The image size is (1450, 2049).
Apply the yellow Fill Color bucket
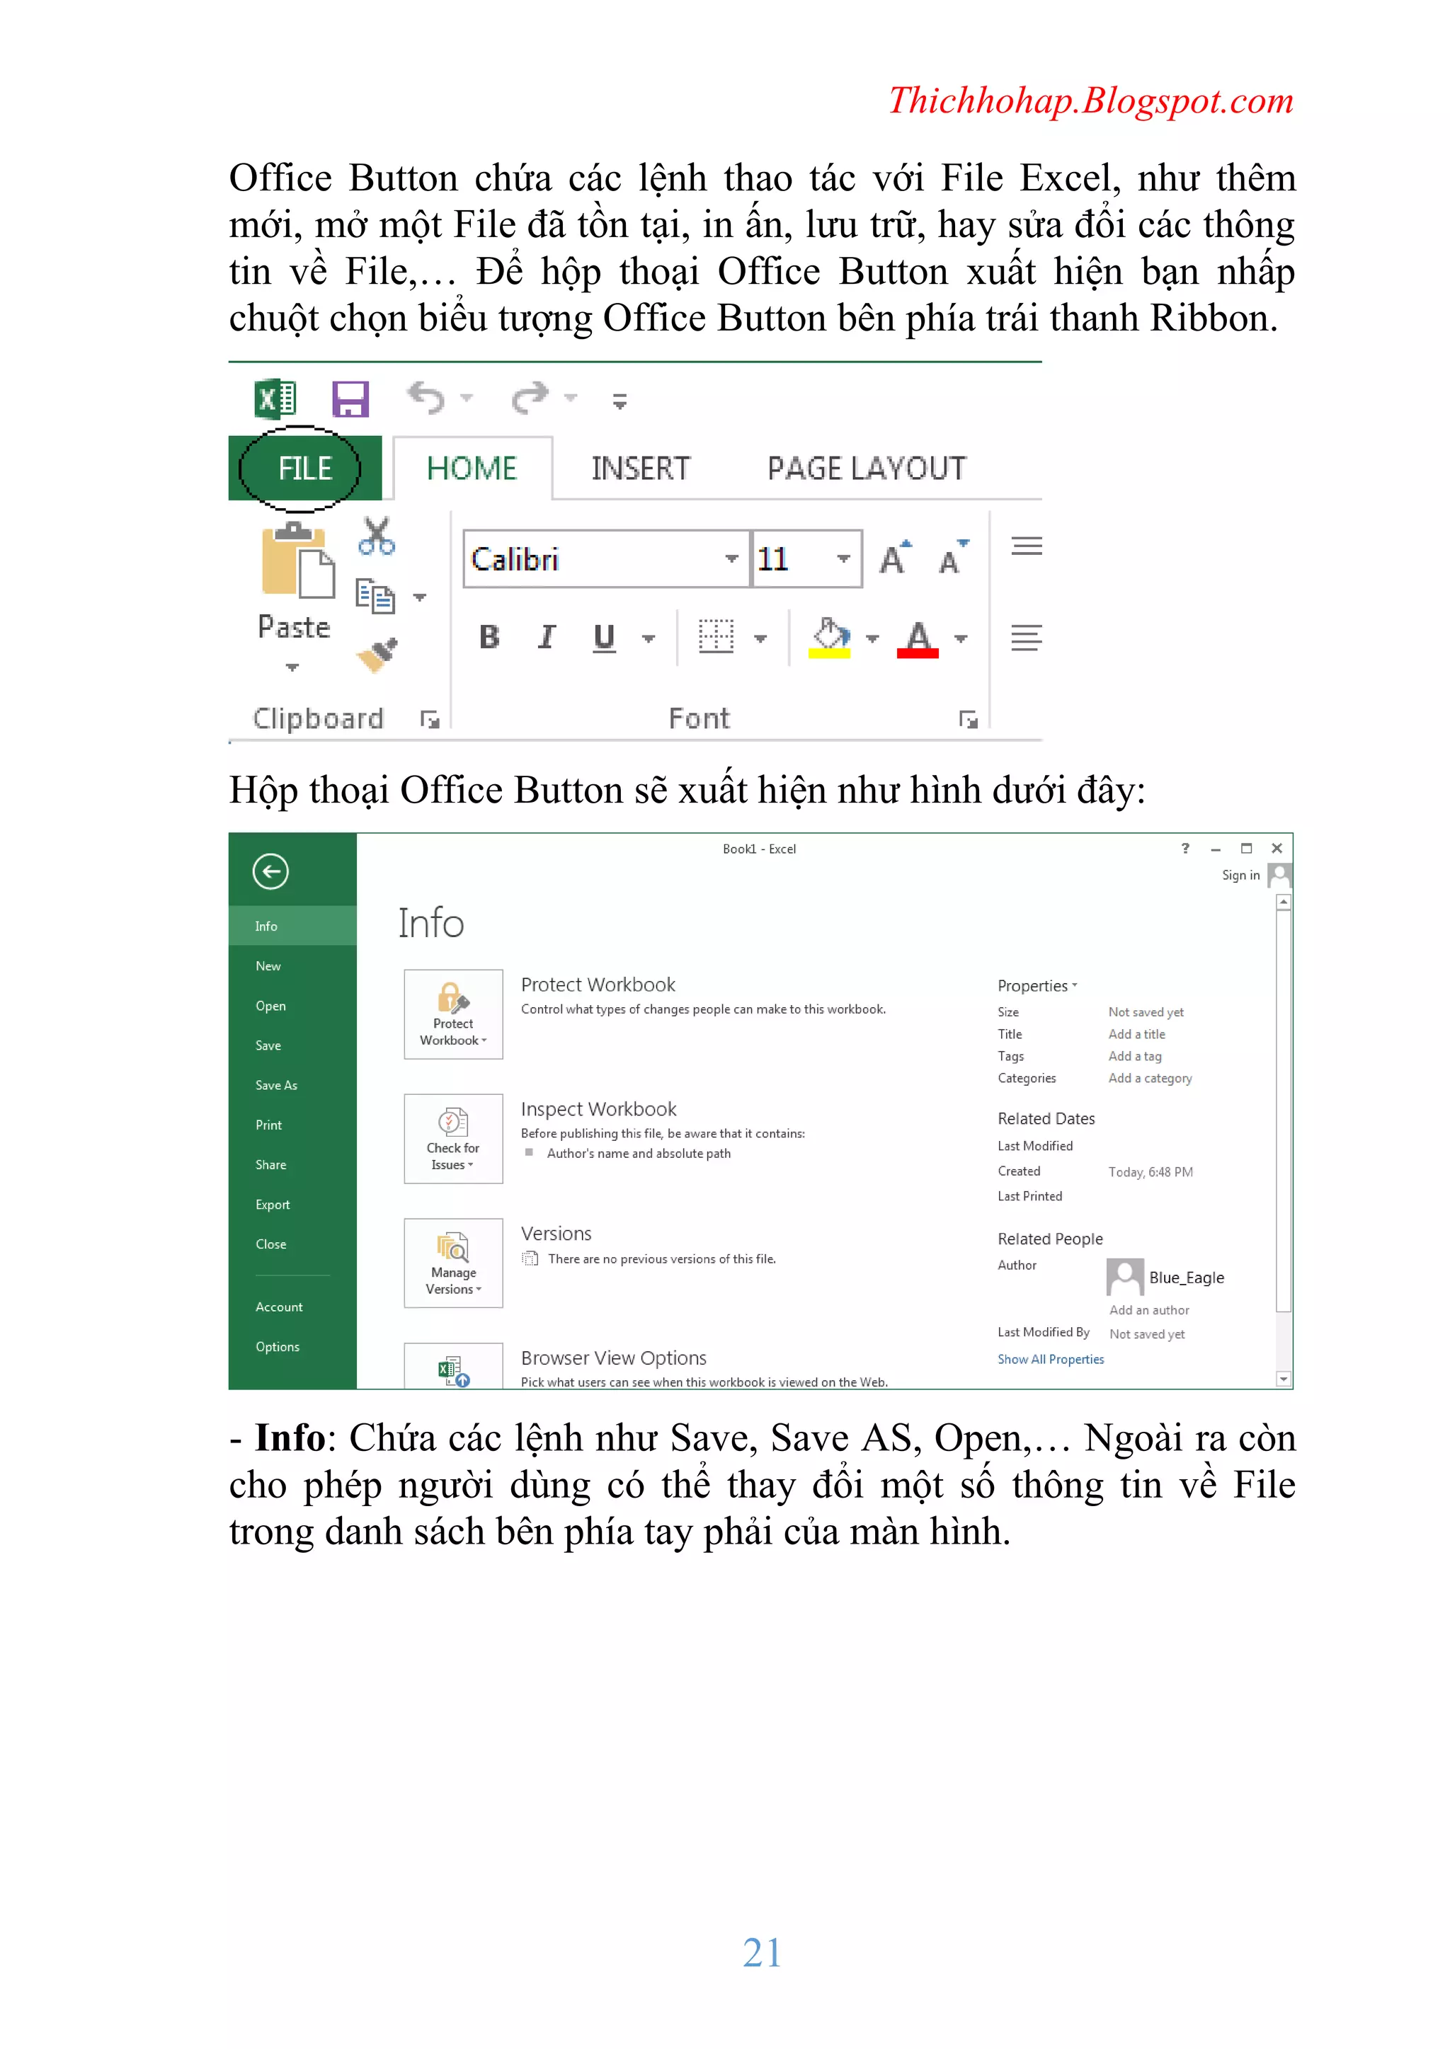(x=830, y=637)
